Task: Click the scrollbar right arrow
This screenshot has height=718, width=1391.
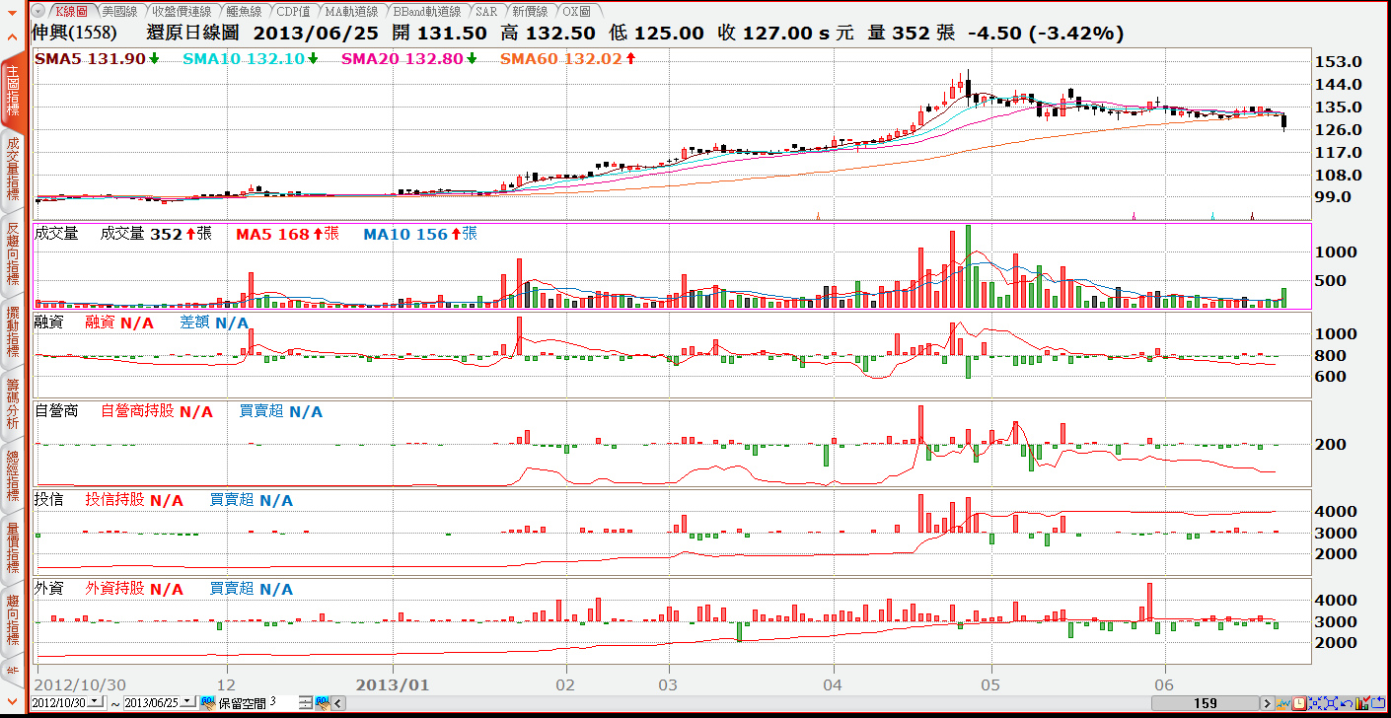Action: (x=1268, y=703)
